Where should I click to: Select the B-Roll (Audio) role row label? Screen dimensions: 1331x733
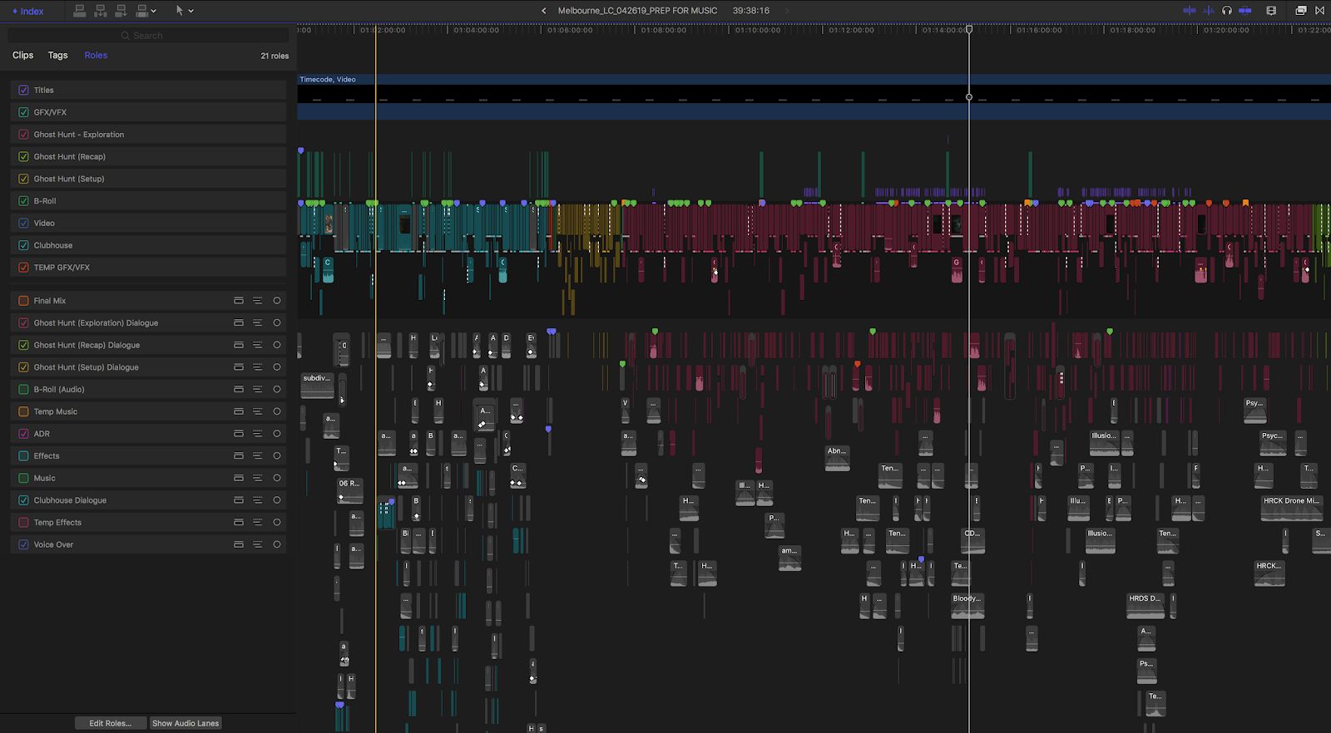59,389
